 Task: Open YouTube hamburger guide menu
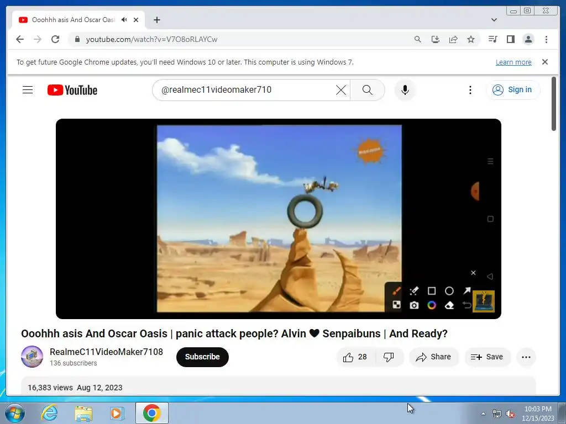pyautogui.click(x=28, y=90)
